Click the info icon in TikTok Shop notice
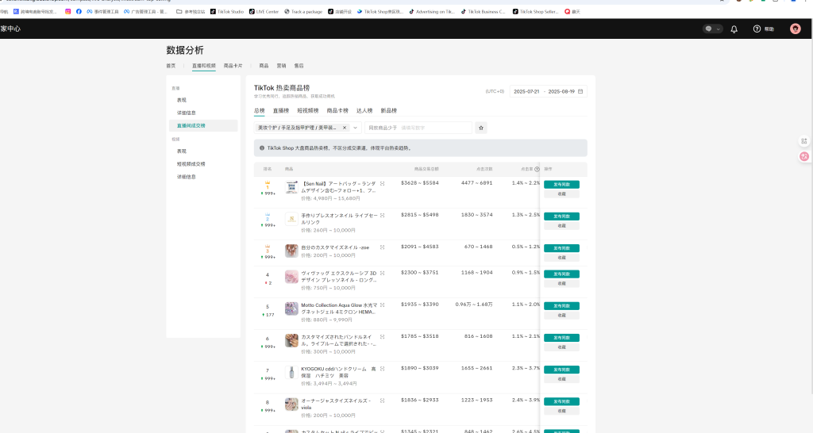This screenshot has height=433, width=813. tap(261, 148)
